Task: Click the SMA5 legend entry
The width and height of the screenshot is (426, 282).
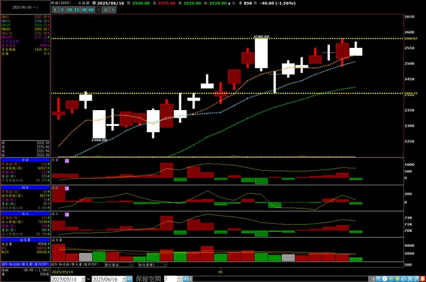Action: [x=25, y=17]
